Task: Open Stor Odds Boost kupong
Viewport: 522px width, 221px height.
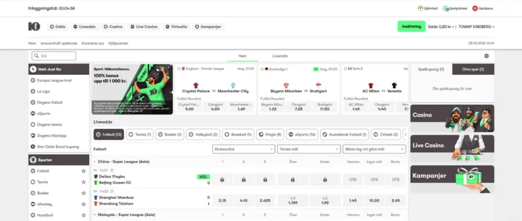Action: click(59, 146)
